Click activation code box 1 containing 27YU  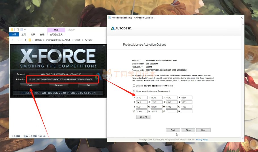click(142, 98)
